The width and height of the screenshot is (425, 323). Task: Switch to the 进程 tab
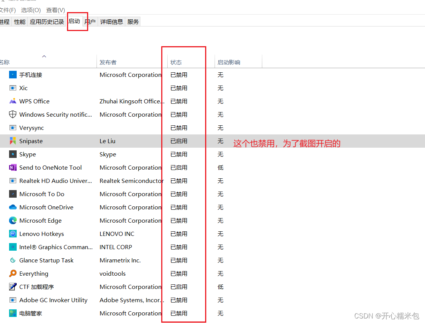5,22
